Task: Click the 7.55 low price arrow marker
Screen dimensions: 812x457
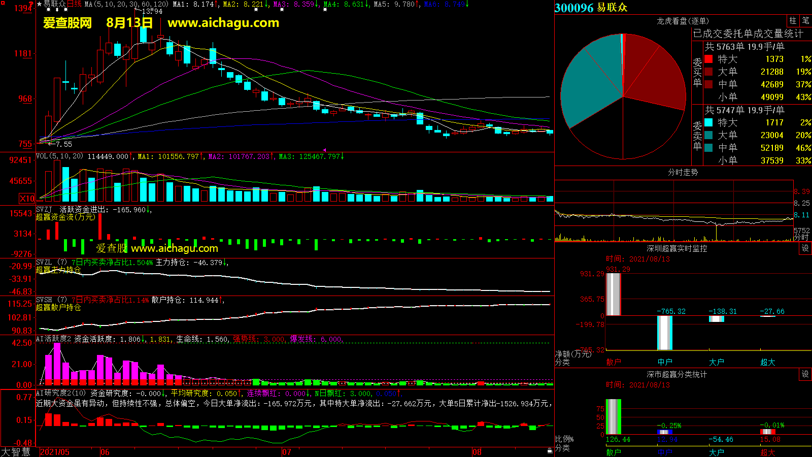Action: coord(60,144)
